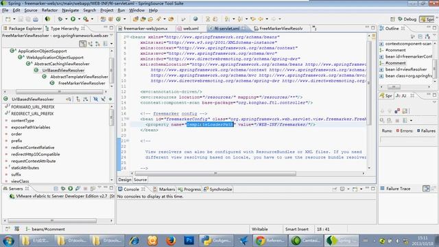Switch to Debug perspective button
This screenshot has width=439, height=247.
pos(407,19)
